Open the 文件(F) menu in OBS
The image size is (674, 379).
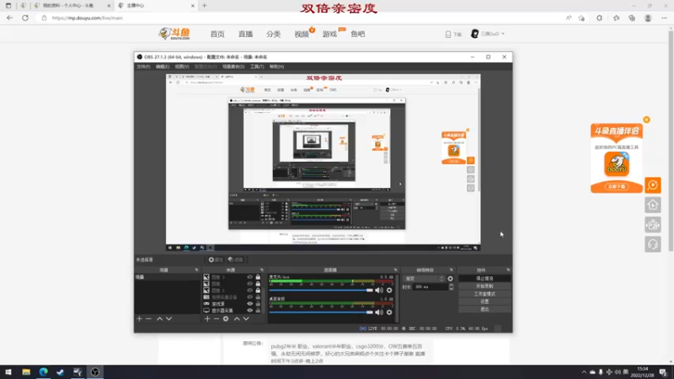143,67
